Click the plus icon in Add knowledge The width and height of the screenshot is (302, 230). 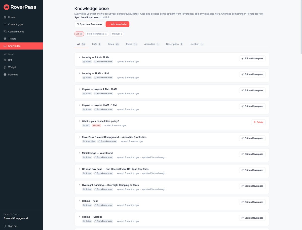pyautogui.click(x=109, y=24)
